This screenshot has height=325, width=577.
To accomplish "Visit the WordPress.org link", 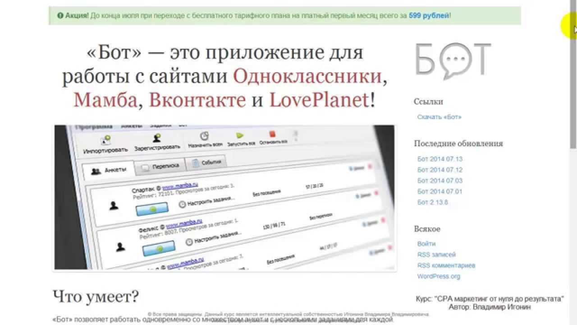I will (x=439, y=276).
